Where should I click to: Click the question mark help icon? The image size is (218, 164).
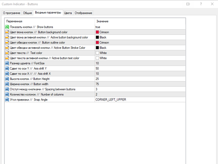pyautogui.click(x=201, y=4)
